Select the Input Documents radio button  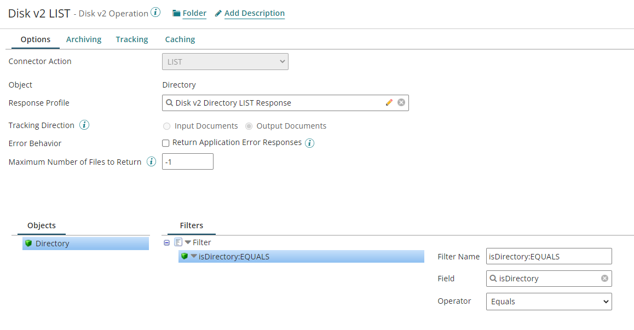click(166, 126)
